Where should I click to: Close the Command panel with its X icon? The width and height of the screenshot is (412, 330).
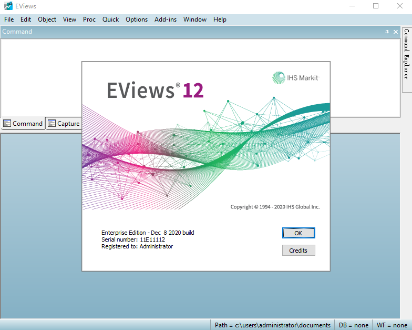click(395, 32)
